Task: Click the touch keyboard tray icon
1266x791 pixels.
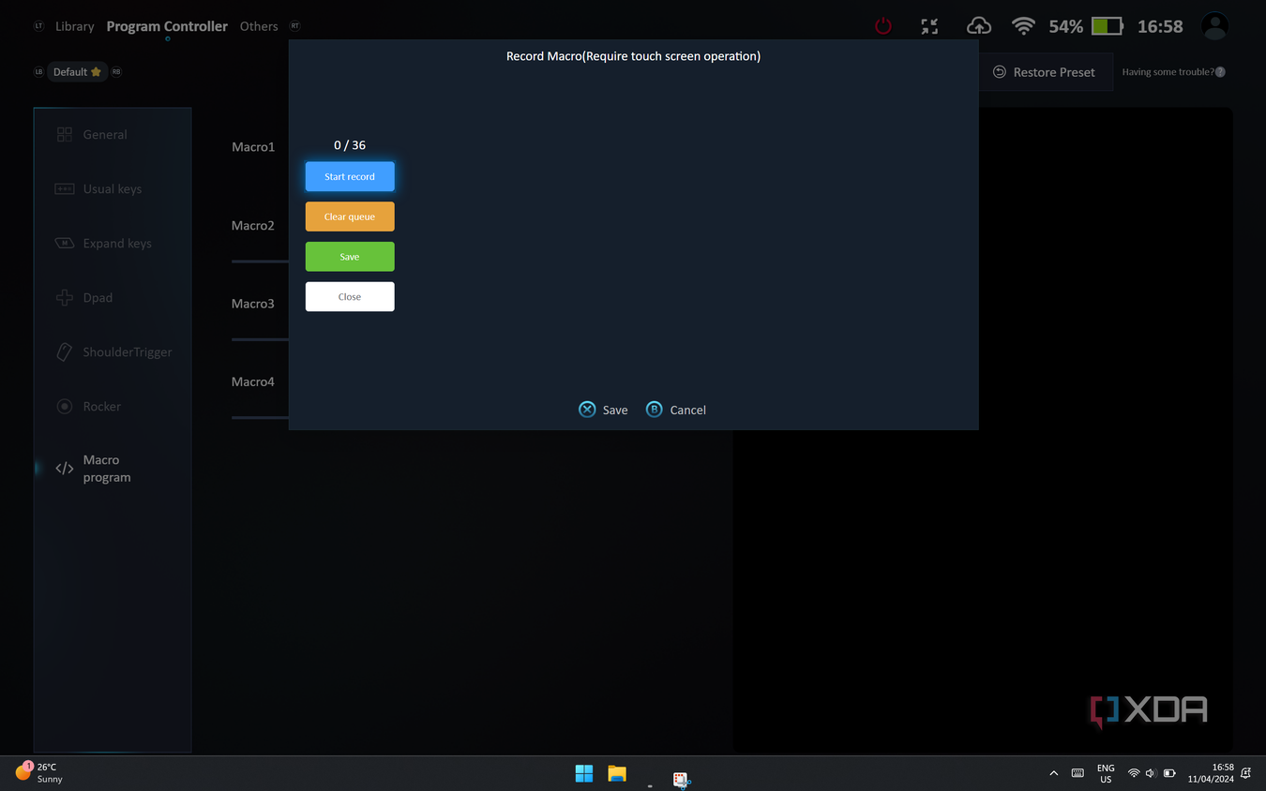Action: pos(1078,773)
